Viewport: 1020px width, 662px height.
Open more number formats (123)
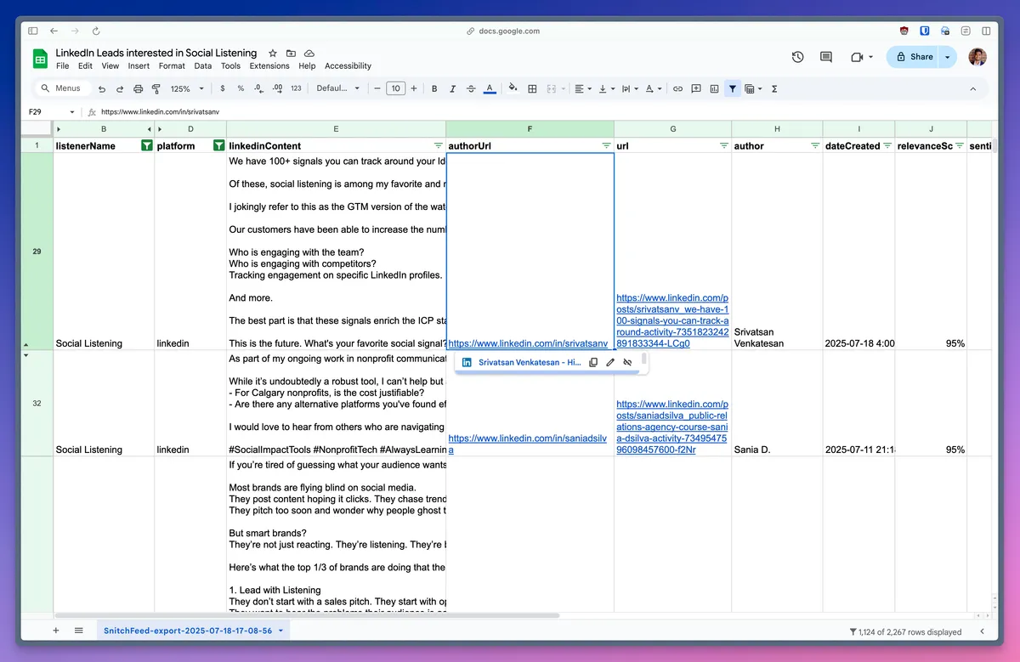[296, 88]
